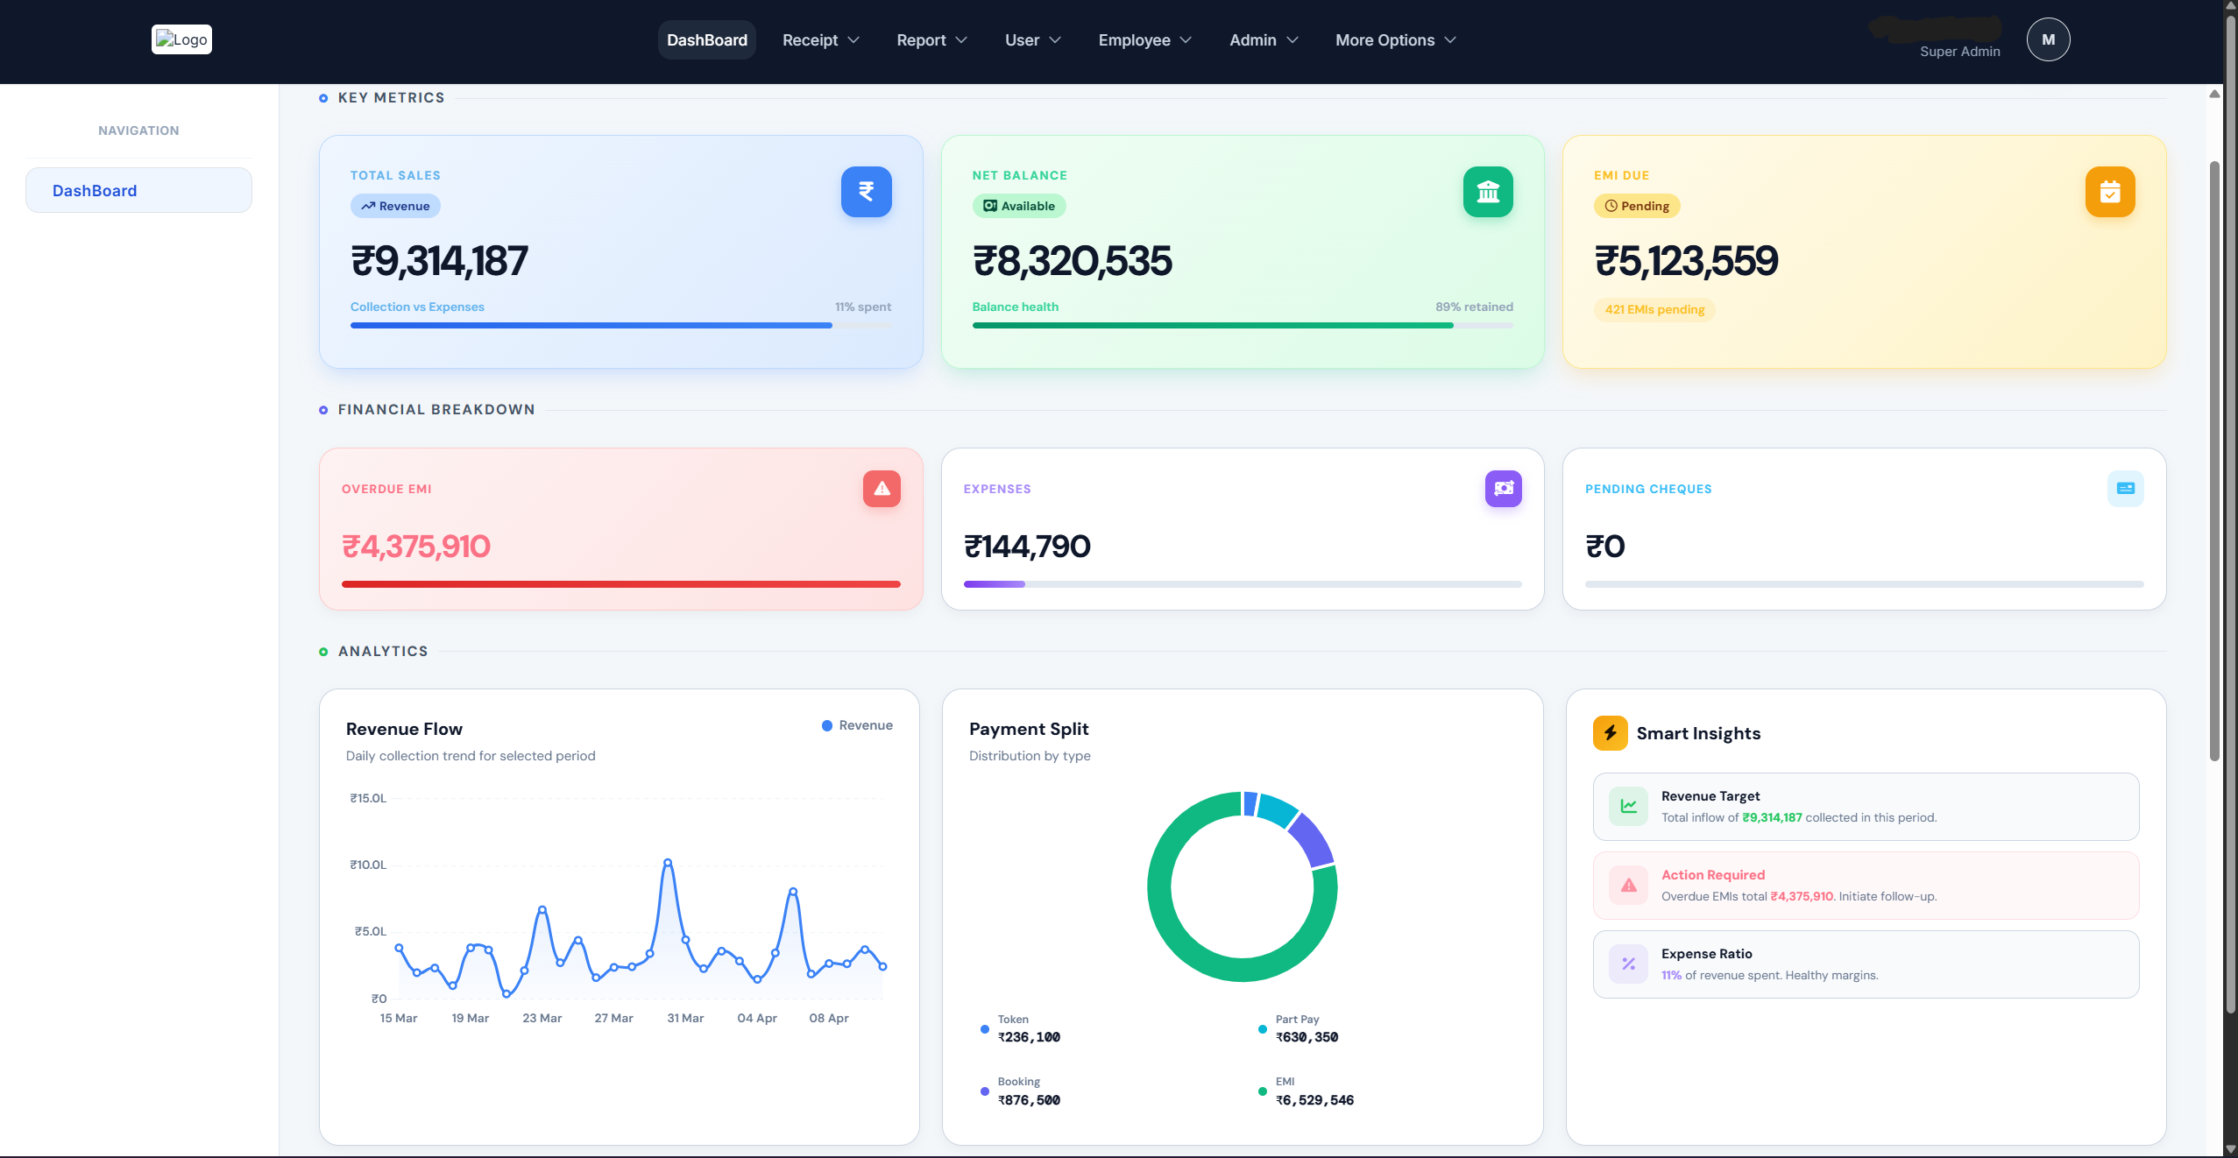2238x1158 pixels.
Task: Click the calendar icon on EMI Due card
Action: pyautogui.click(x=2110, y=192)
